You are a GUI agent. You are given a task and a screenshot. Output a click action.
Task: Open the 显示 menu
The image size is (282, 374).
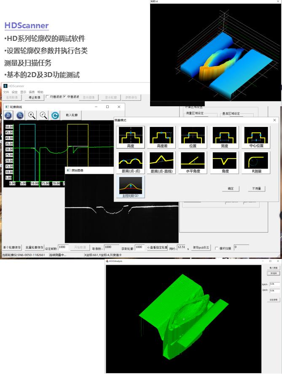(x=23, y=92)
